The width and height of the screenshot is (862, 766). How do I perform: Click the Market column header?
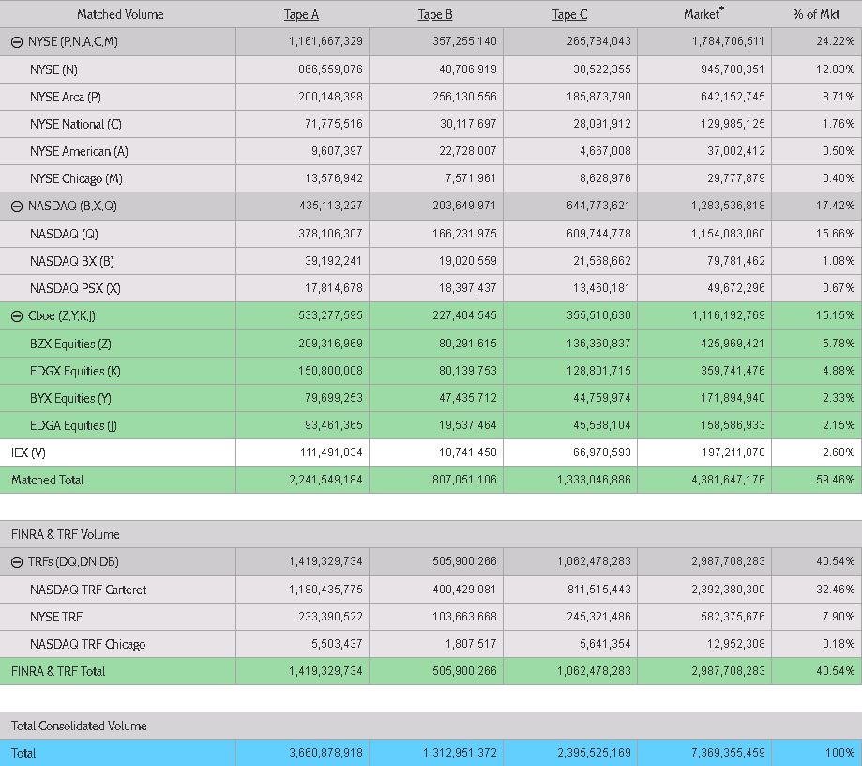(x=703, y=14)
